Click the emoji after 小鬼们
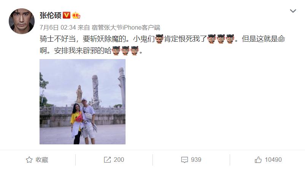The width and height of the screenshot is (305, 169). pyautogui.click(x=159, y=39)
